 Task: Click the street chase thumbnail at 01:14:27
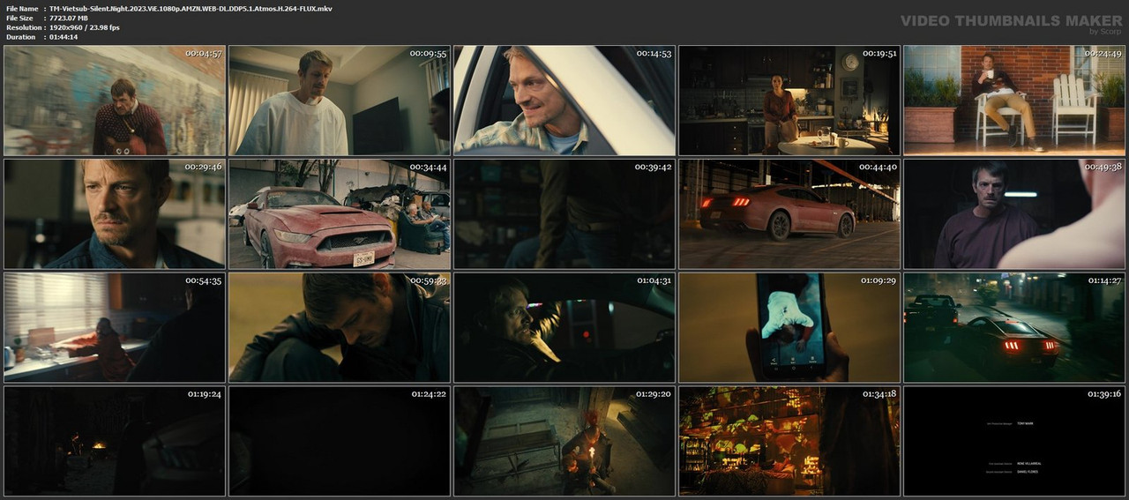point(1014,327)
